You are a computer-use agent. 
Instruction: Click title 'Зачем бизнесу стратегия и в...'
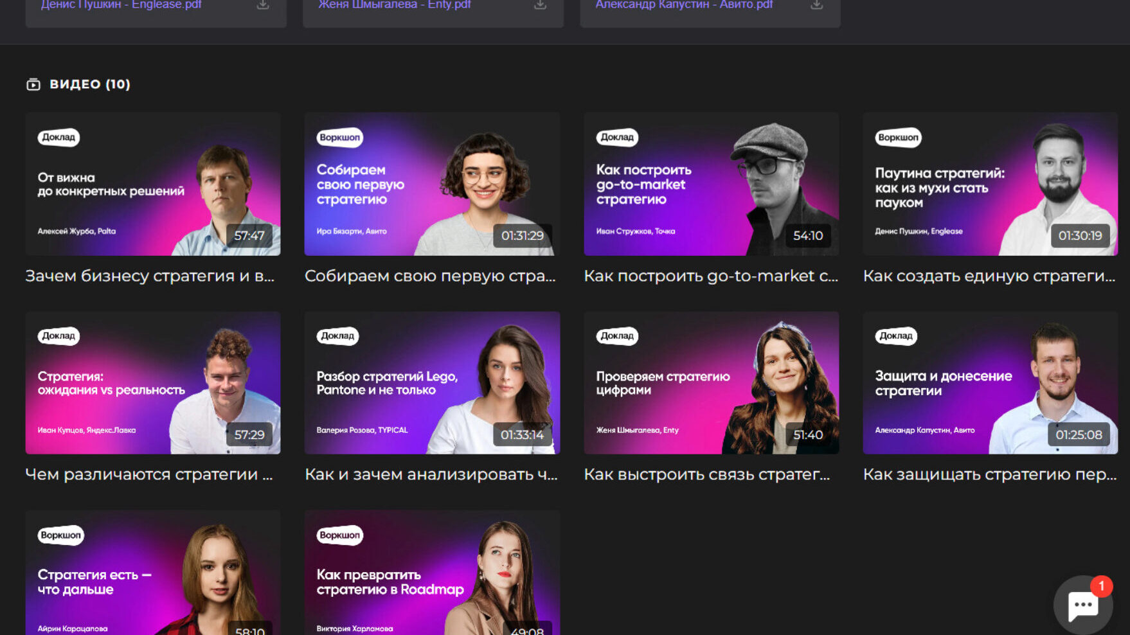click(x=150, y=276)
